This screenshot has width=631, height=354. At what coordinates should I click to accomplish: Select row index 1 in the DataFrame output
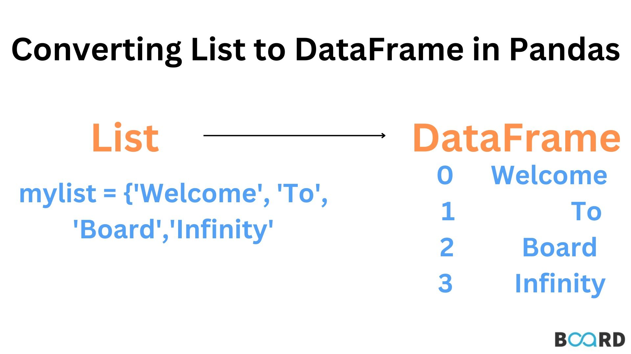click(x=448, y=211)
